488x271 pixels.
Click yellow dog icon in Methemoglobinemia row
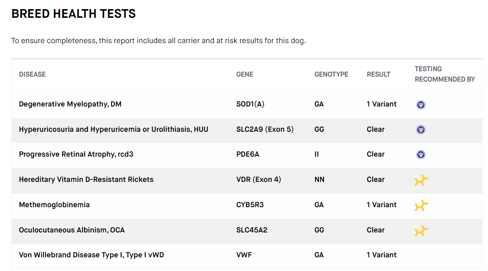(421, 206)
